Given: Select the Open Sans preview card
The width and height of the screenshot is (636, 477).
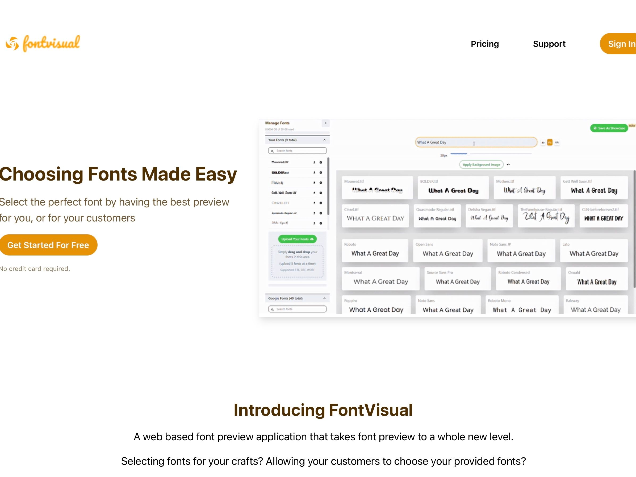Looking at the screenshot, I should point(448,251).
